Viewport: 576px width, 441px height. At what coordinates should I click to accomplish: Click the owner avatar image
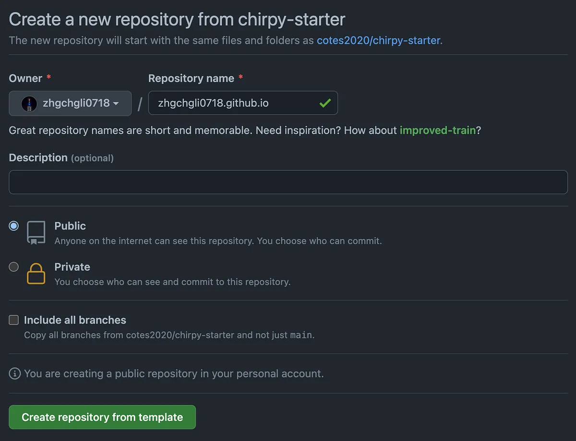(29, 104)
